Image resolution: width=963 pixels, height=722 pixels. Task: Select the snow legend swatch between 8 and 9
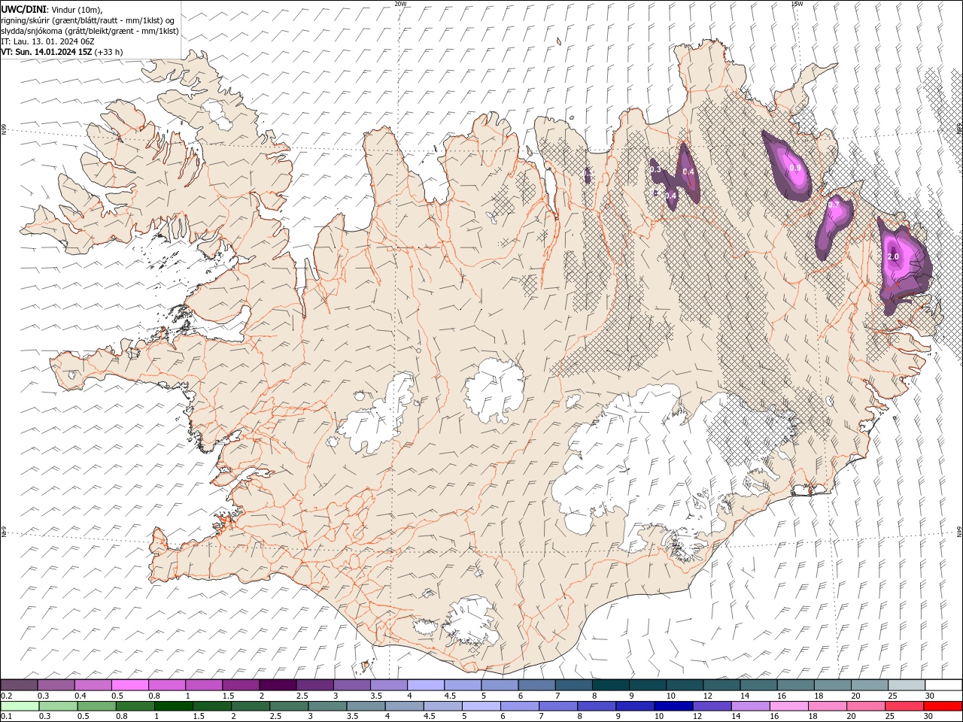click(x=611, y=685)
